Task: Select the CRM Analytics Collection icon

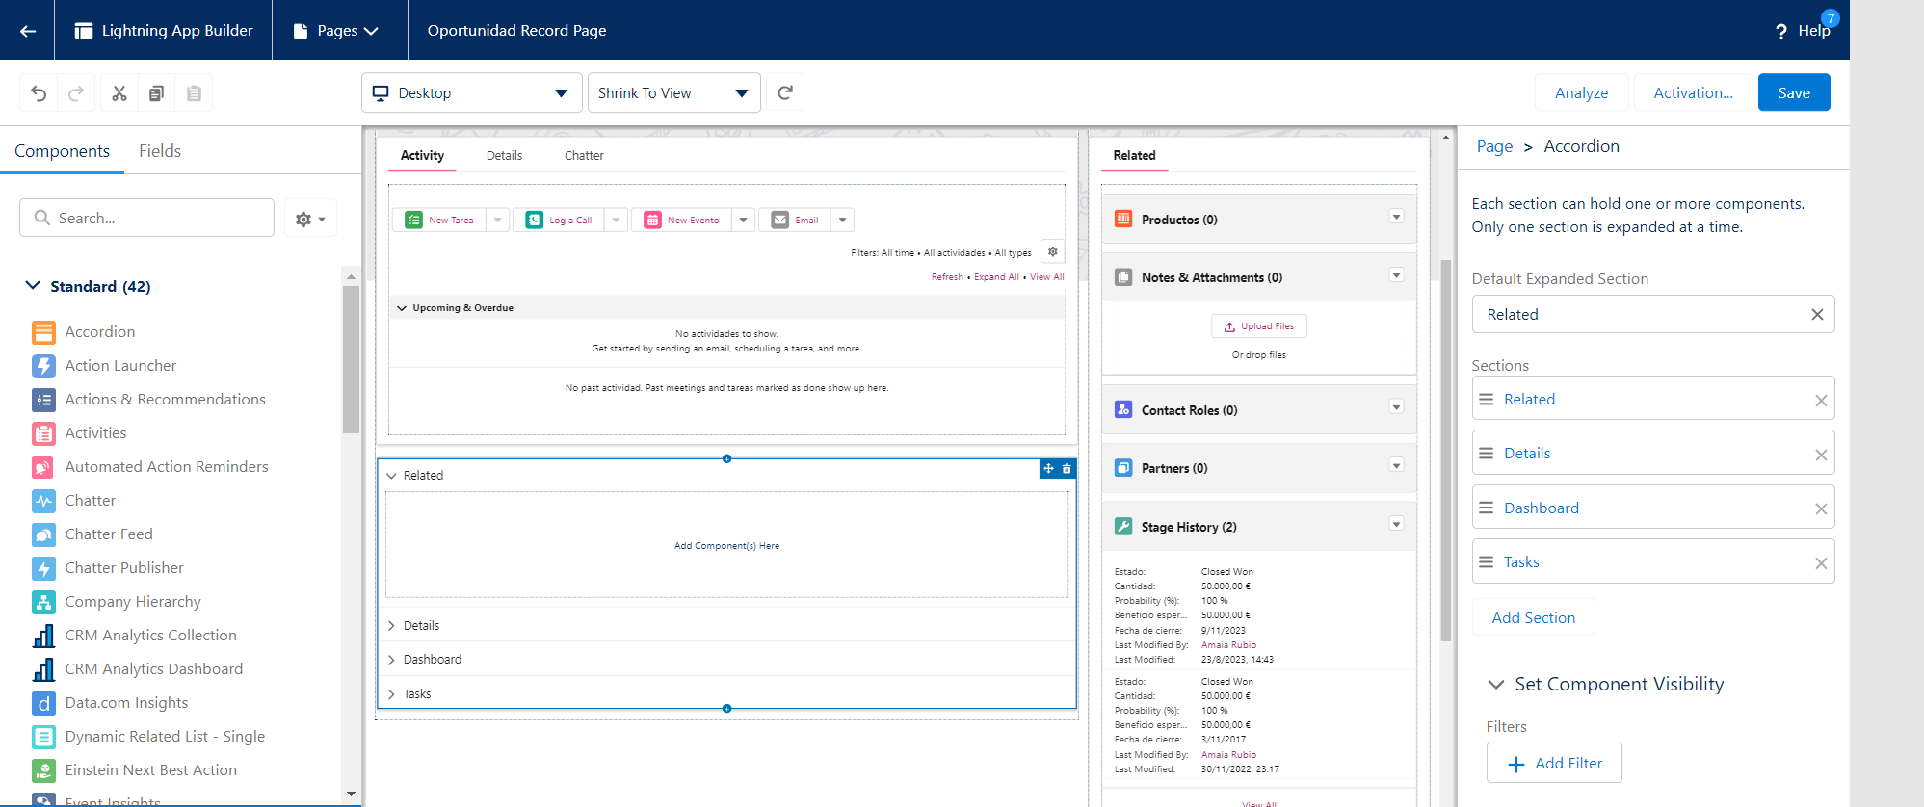Action: [43, 636]
